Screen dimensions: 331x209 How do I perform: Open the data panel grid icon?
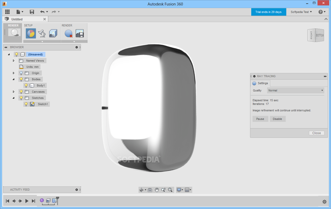click(7, 12)
